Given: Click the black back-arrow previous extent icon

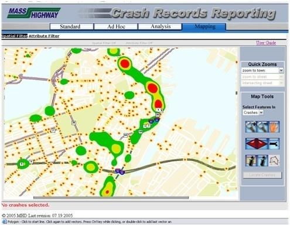Looking at the screenshot, I should 274,143.
